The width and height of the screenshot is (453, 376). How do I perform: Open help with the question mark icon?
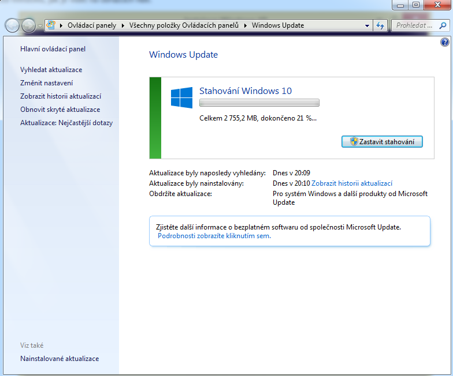(x=445, y=42)
